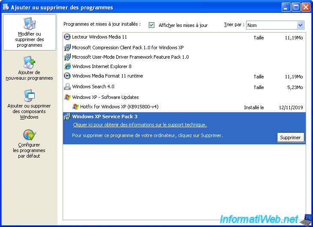Click the Lecteur Windows Media 11 icon
313x227 pixels.
[67, 37]
